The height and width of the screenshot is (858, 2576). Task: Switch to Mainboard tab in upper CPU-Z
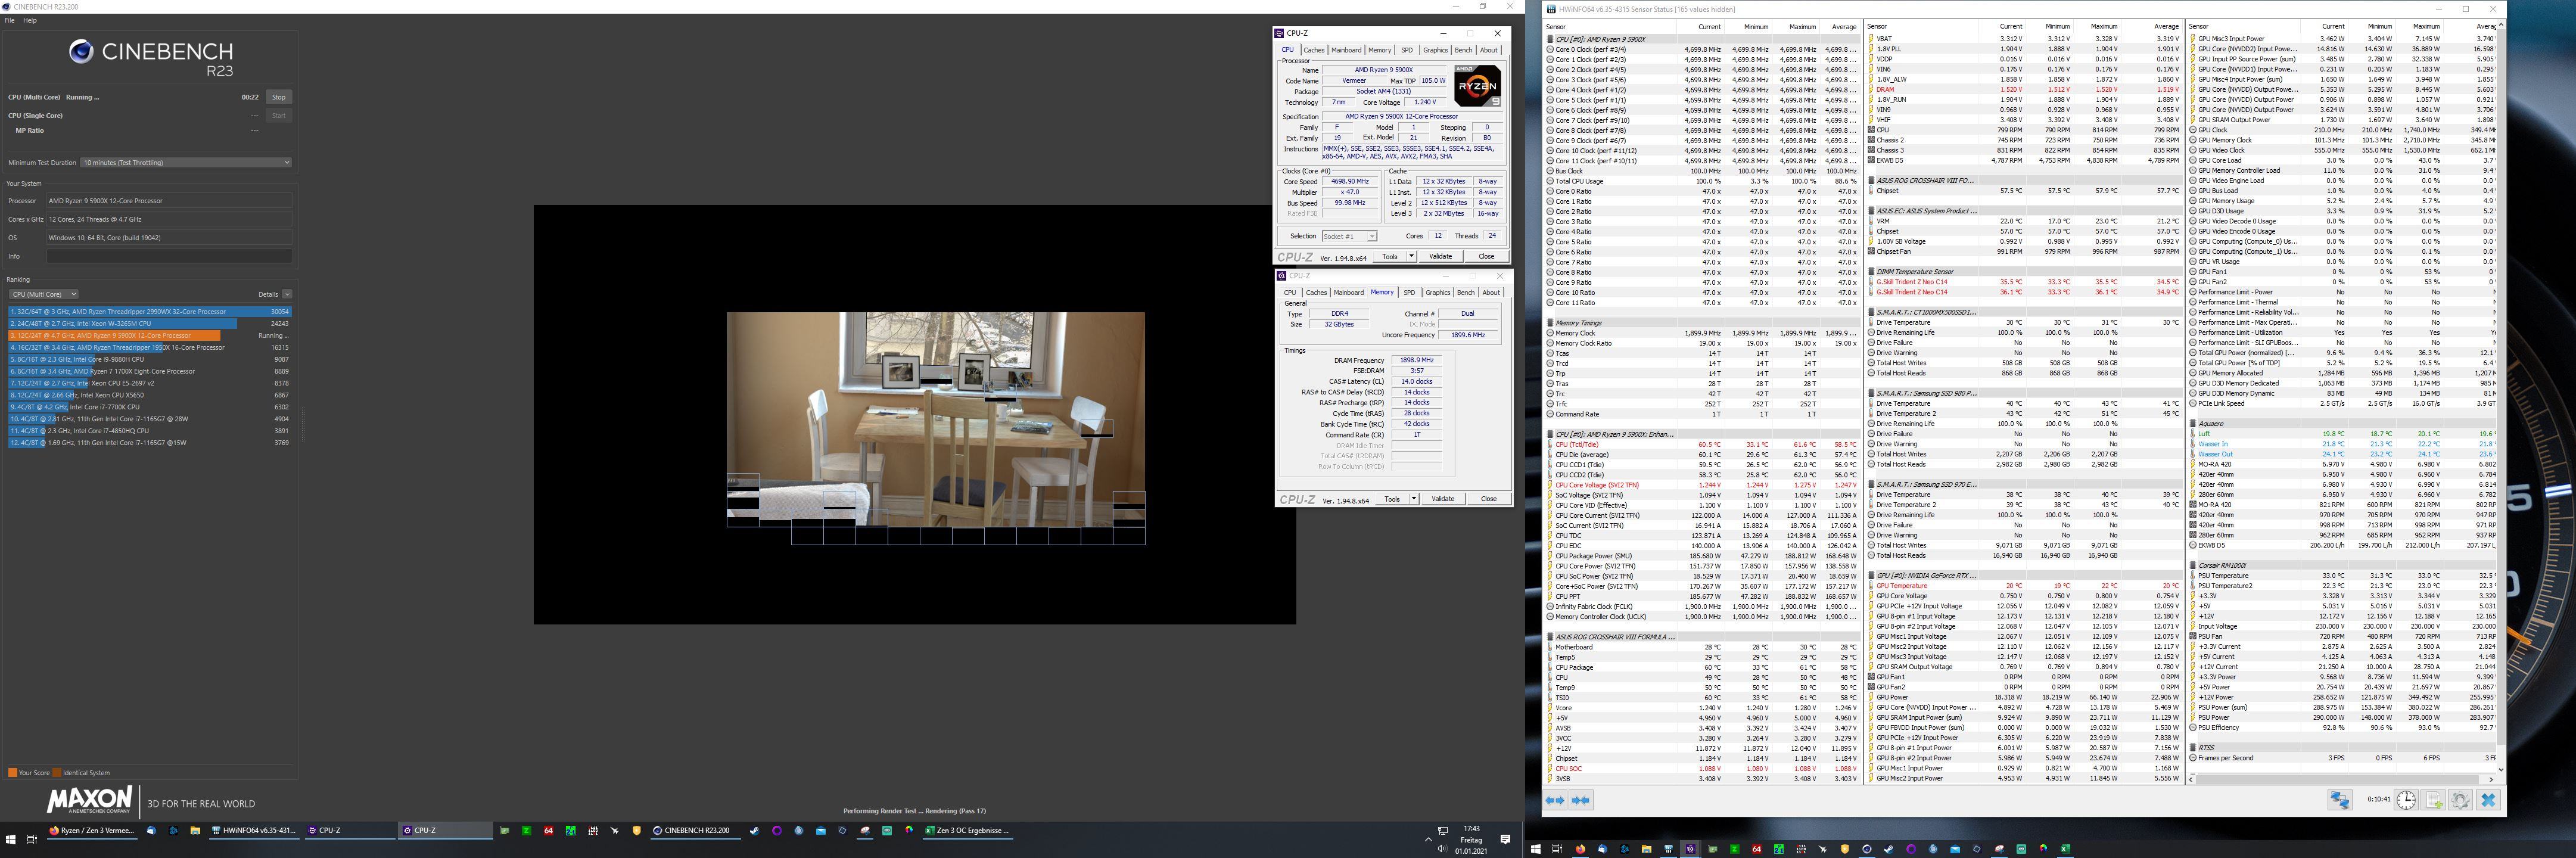click(1346, 50)
